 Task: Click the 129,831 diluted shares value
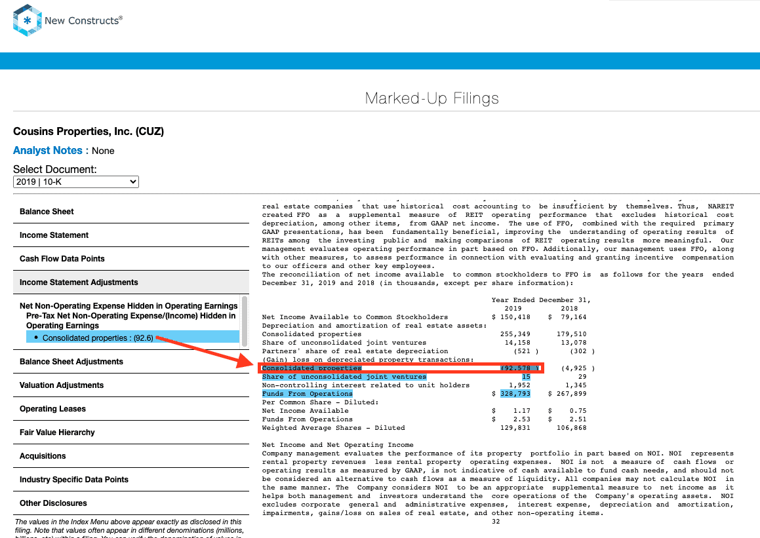click(x=515, y=428)
